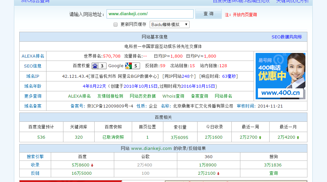Click ICP record 京ICP备12009809号-4
This screenshot has width=327, height=182.
(110, 106)
